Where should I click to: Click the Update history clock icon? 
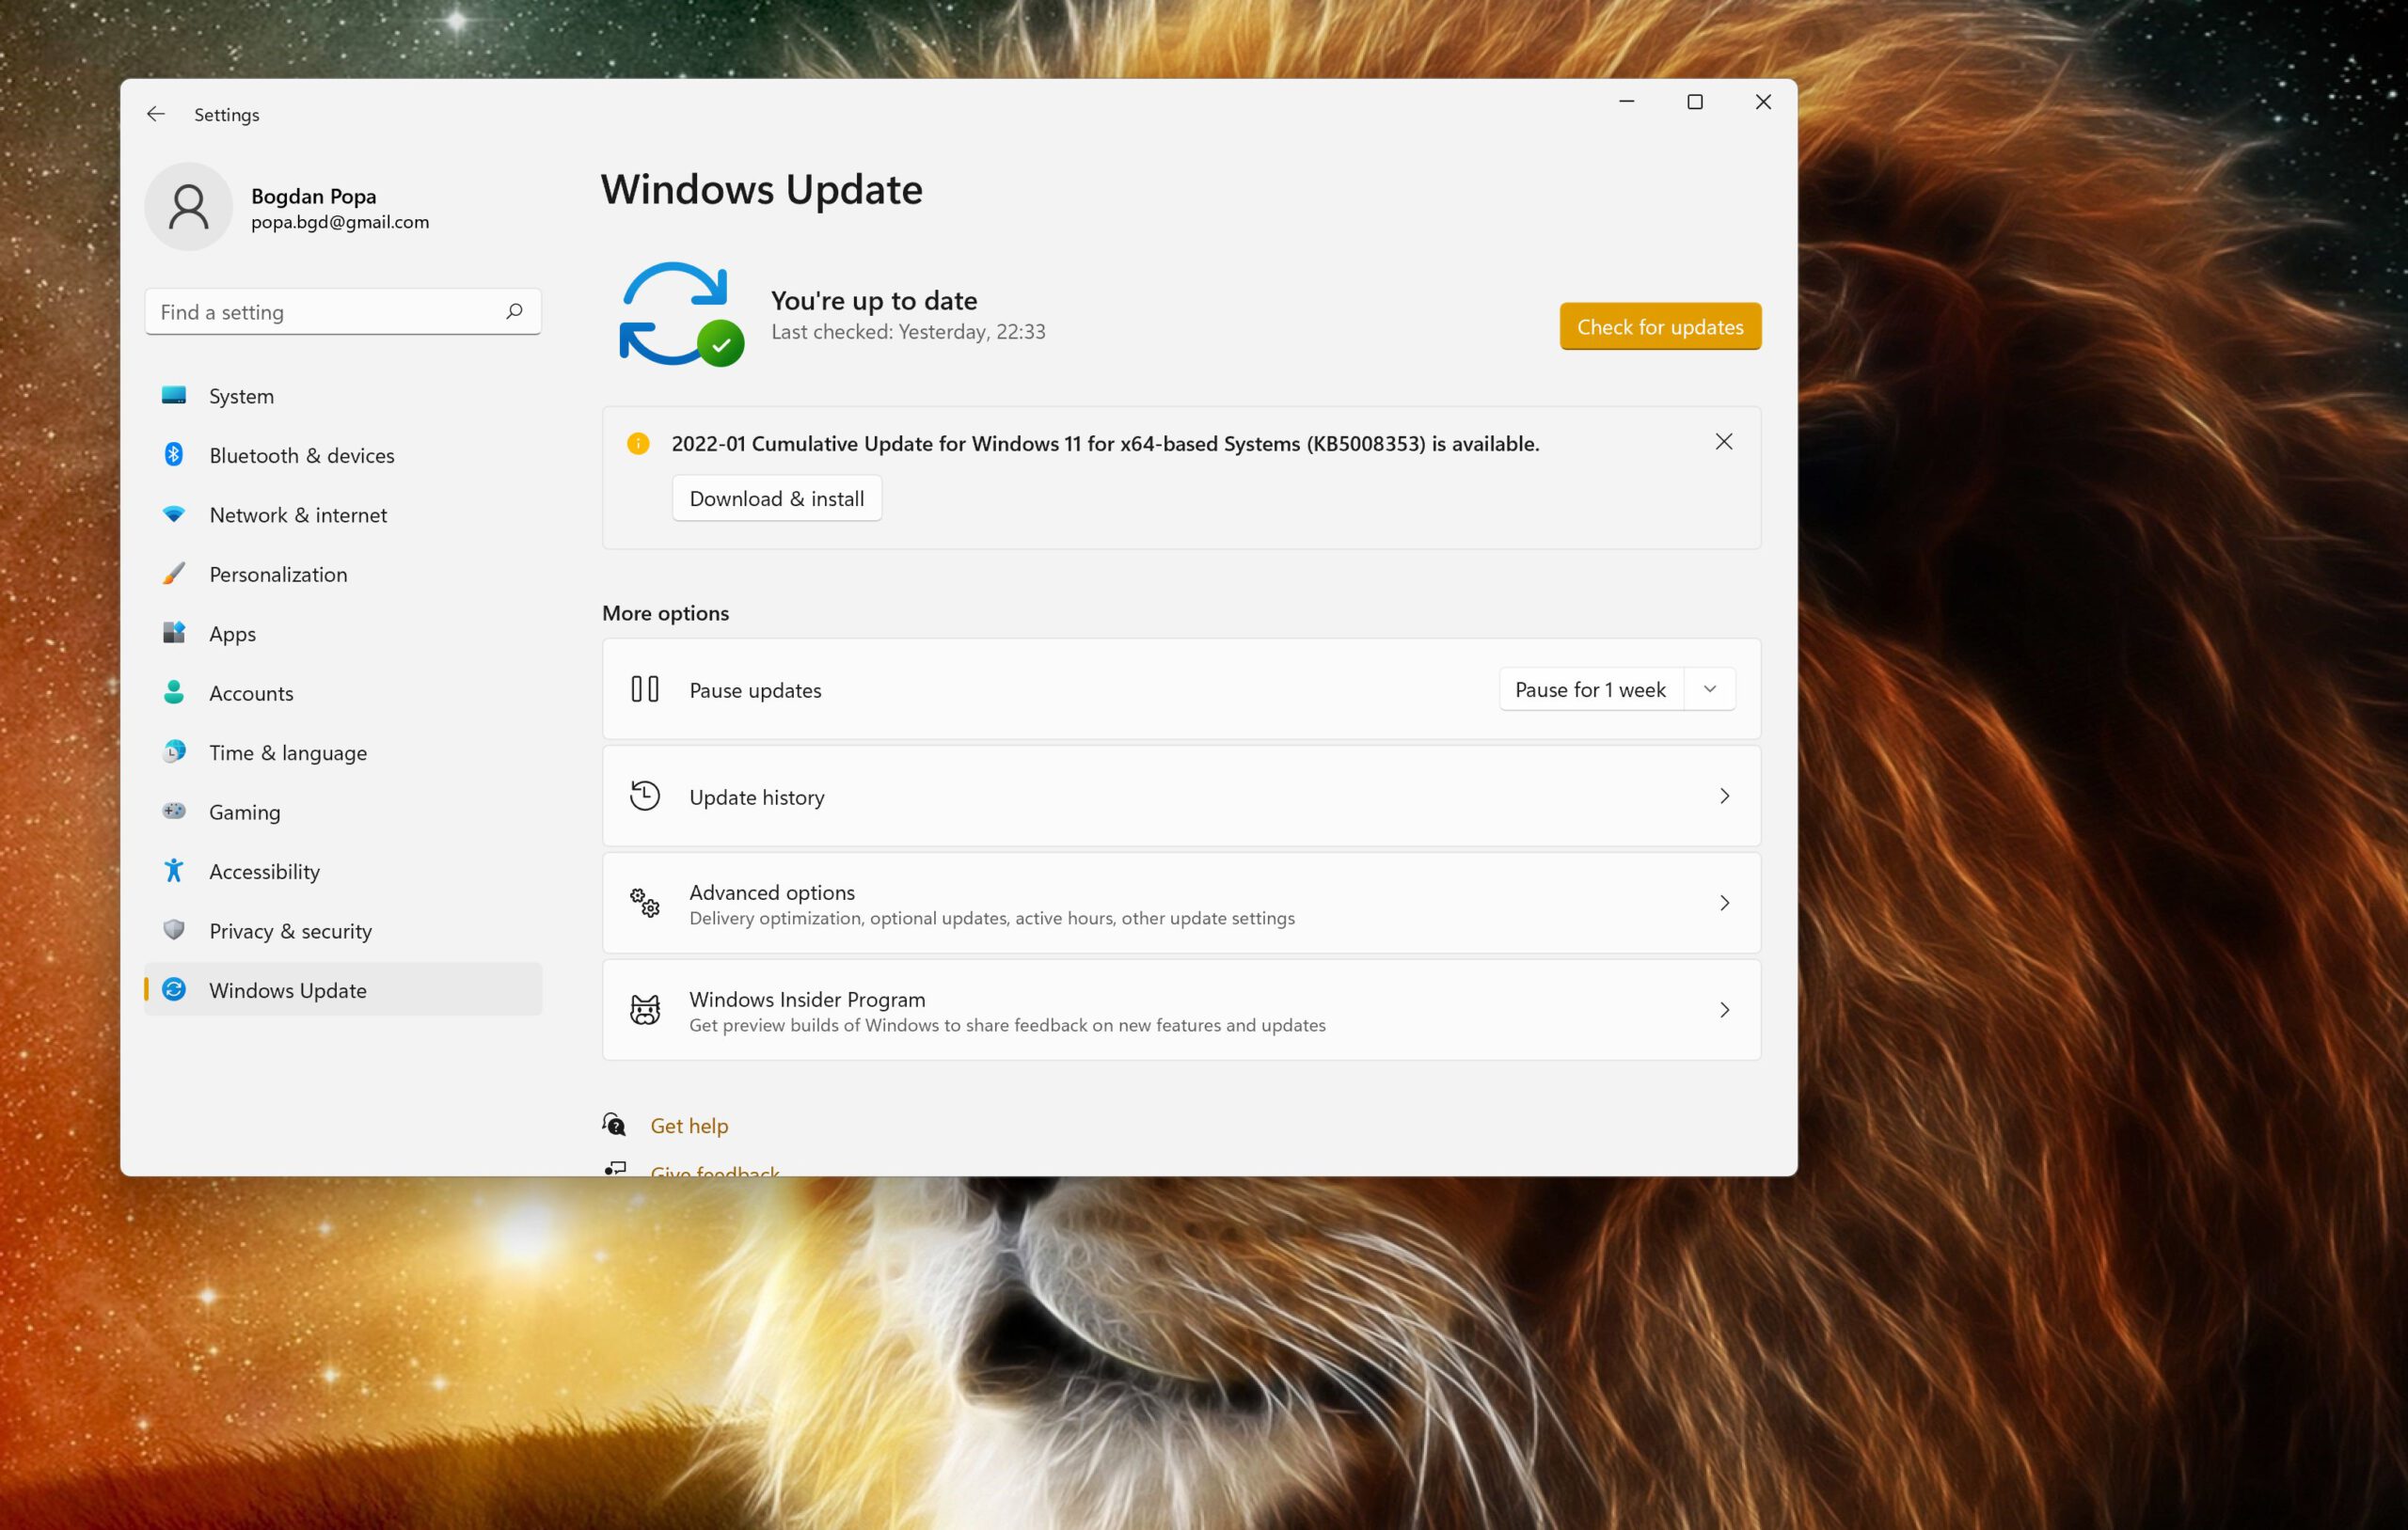pos(645,796)
